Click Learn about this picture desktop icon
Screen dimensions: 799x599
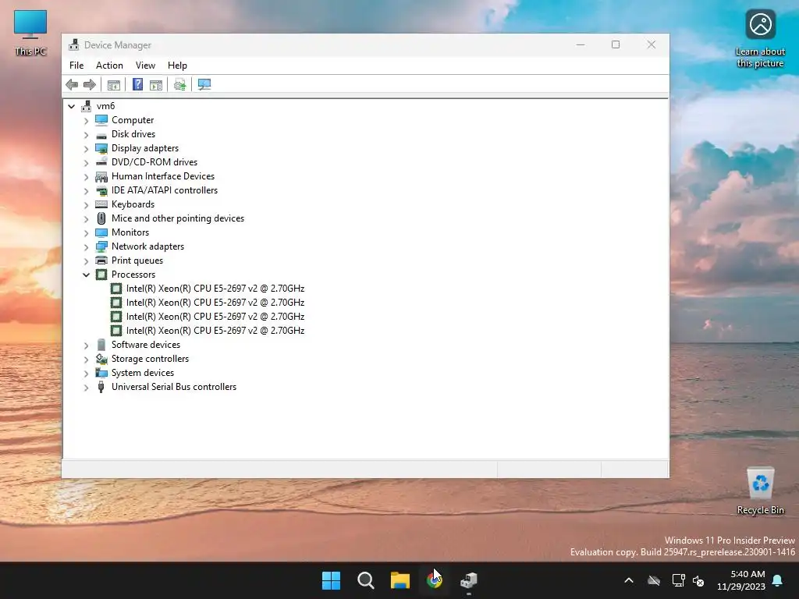(760, 39)
